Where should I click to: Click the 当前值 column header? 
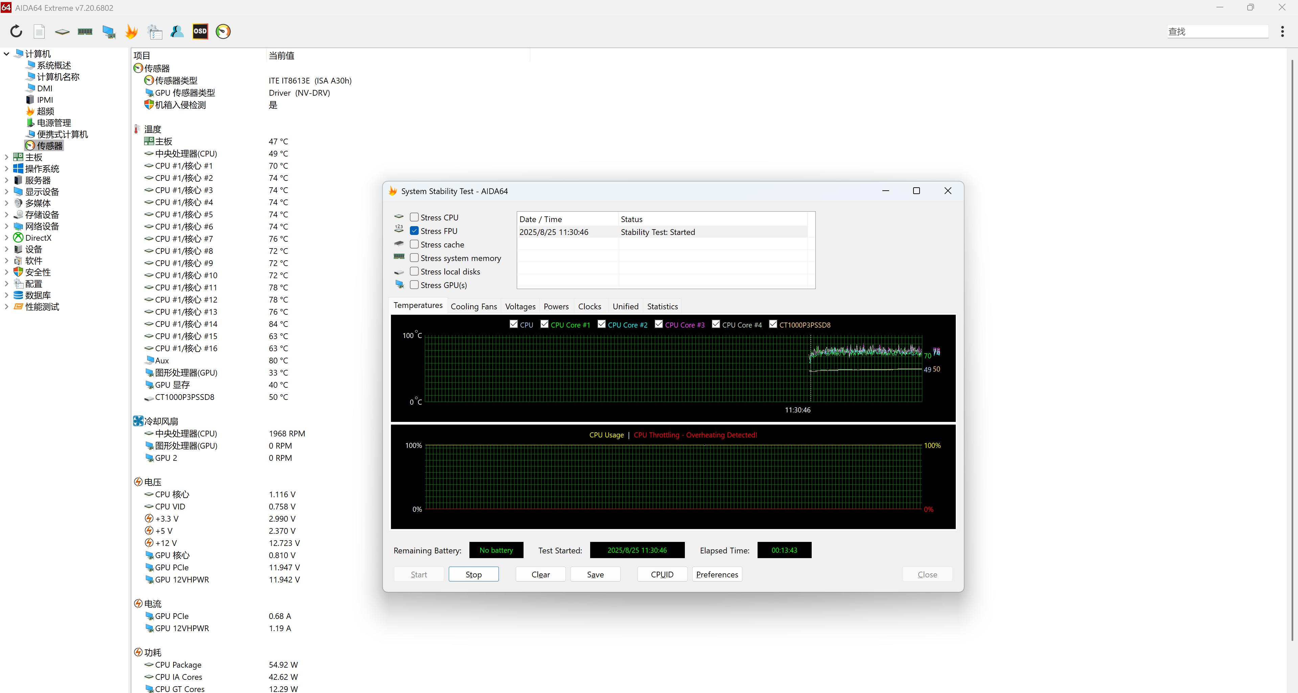click(x=398, y=55)
